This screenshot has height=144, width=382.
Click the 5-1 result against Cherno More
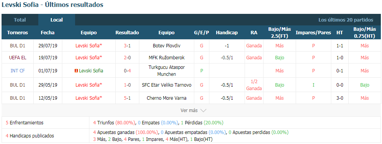[x=127, y=98]
